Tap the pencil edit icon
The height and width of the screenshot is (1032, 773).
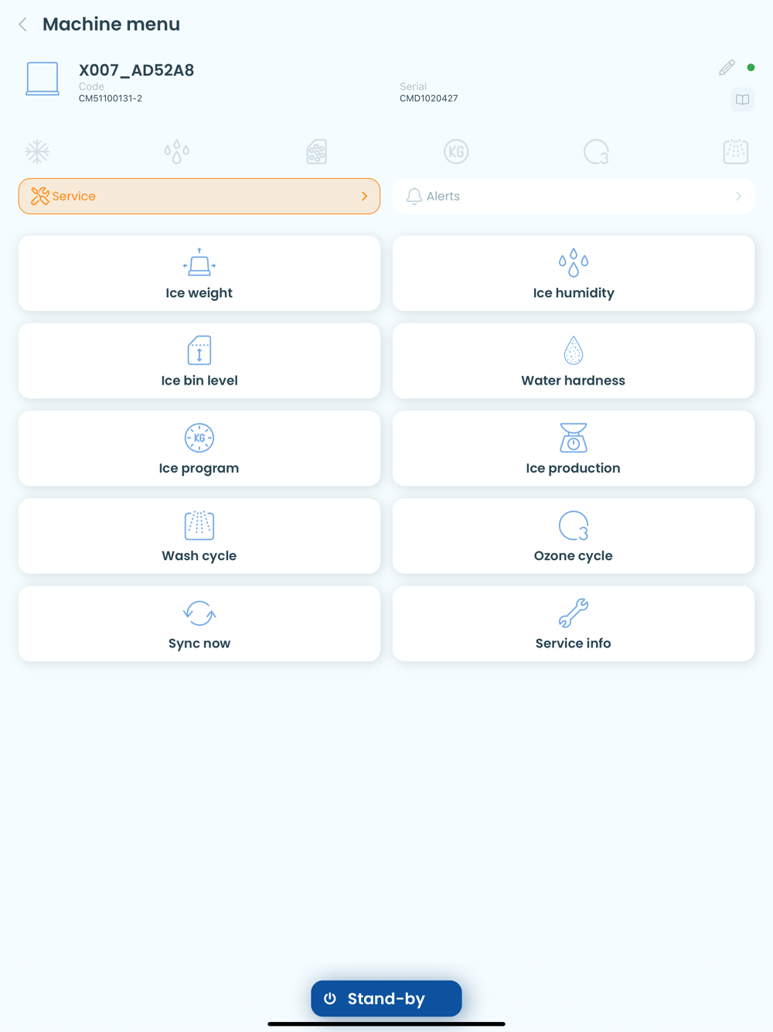click(727, 68)
